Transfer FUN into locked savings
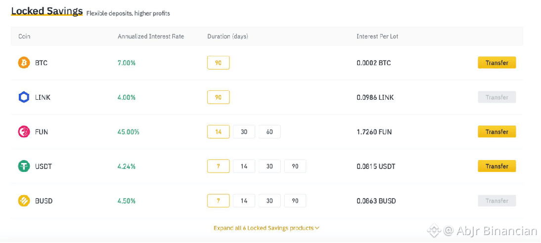The height and width of the screenshot is (243, 541). pos(496,132)
